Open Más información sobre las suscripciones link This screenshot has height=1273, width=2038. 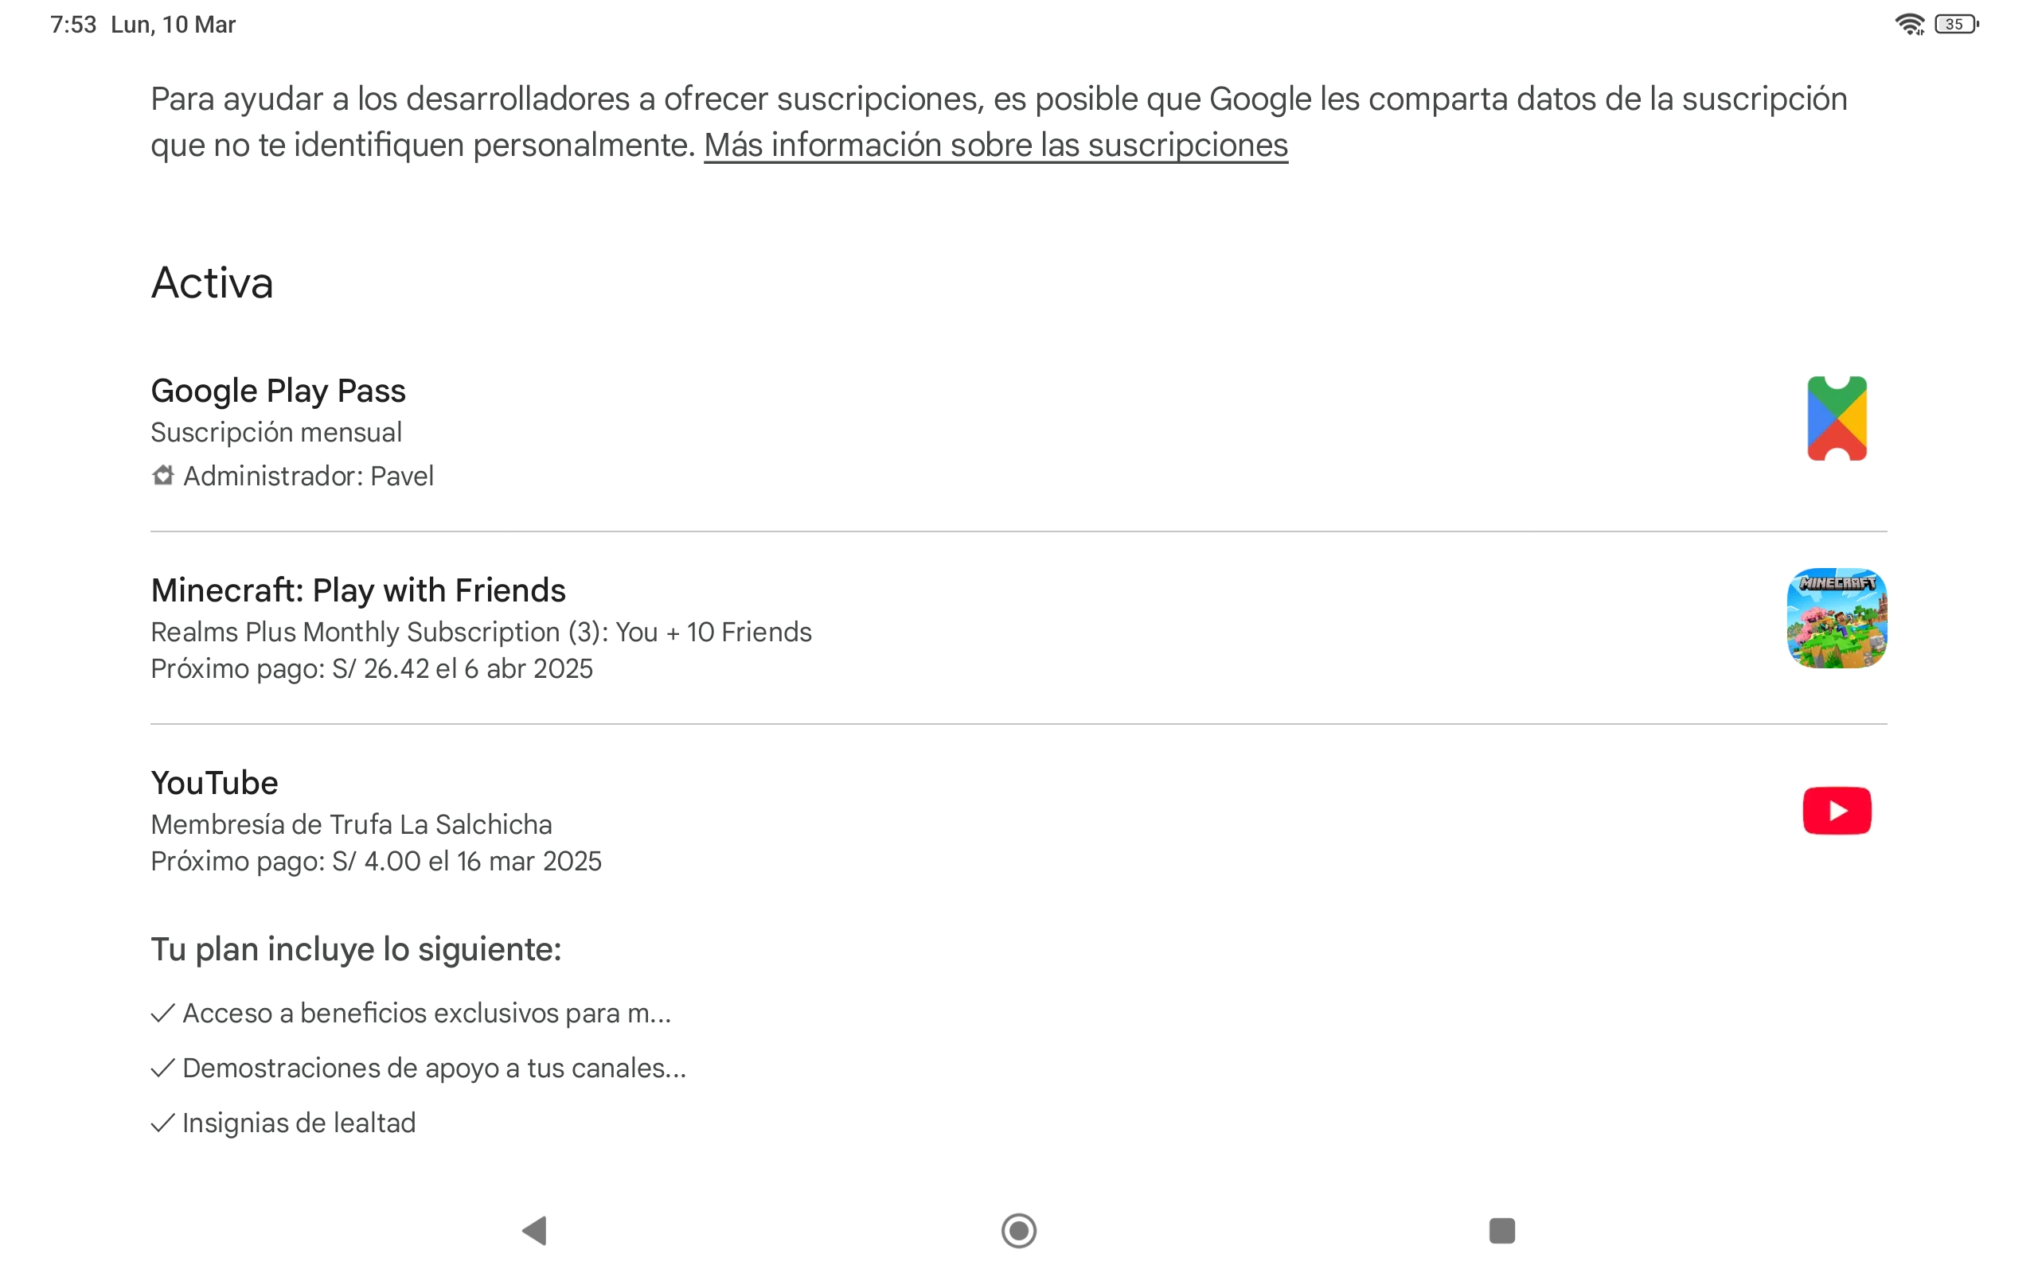[x=995, y=145]
